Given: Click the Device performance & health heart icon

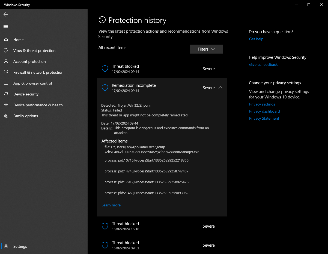Looking at the screenshot, I should point(6,105).
